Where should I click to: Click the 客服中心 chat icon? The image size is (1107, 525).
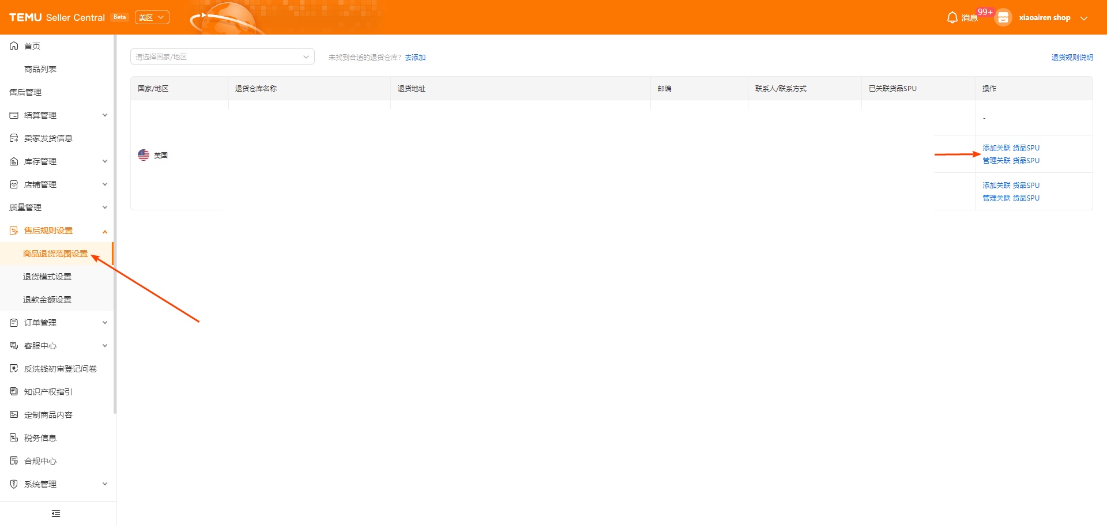(x=14, y=346)
